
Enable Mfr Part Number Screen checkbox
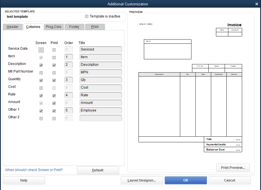(x=41, y=73)
